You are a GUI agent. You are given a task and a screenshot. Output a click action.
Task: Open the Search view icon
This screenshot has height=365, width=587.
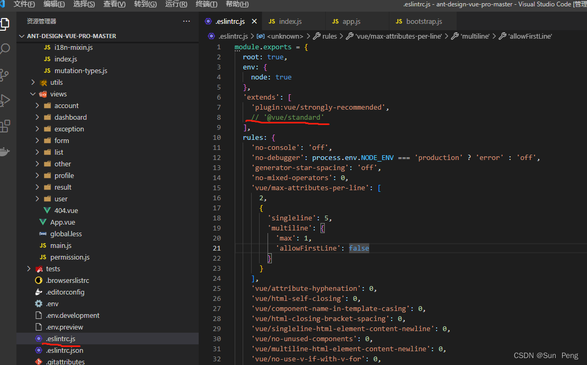5,49
